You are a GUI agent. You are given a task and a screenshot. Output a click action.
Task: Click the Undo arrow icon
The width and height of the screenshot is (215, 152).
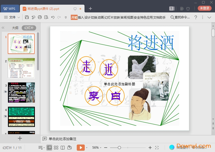point(53,17)
